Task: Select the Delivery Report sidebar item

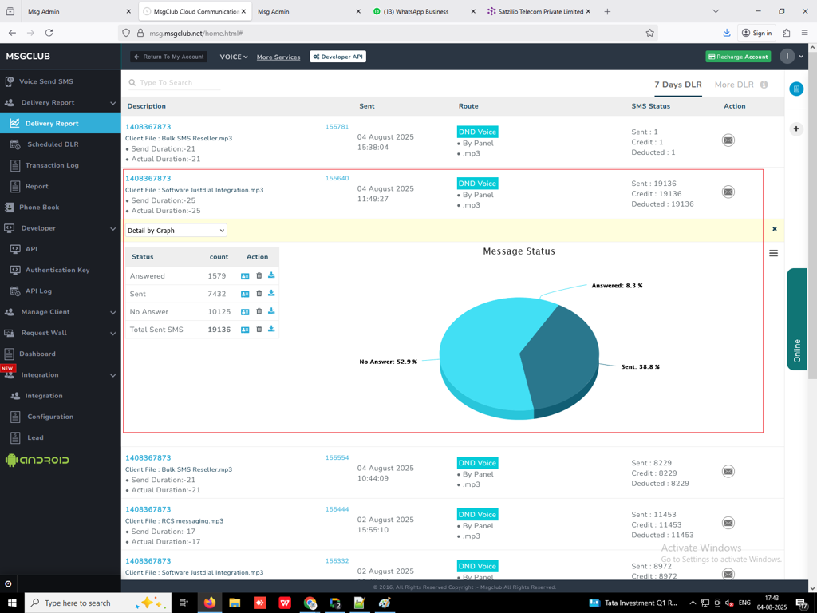Action: tap(61, 123)
